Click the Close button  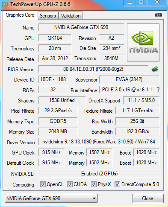click(x=148, y=198)
